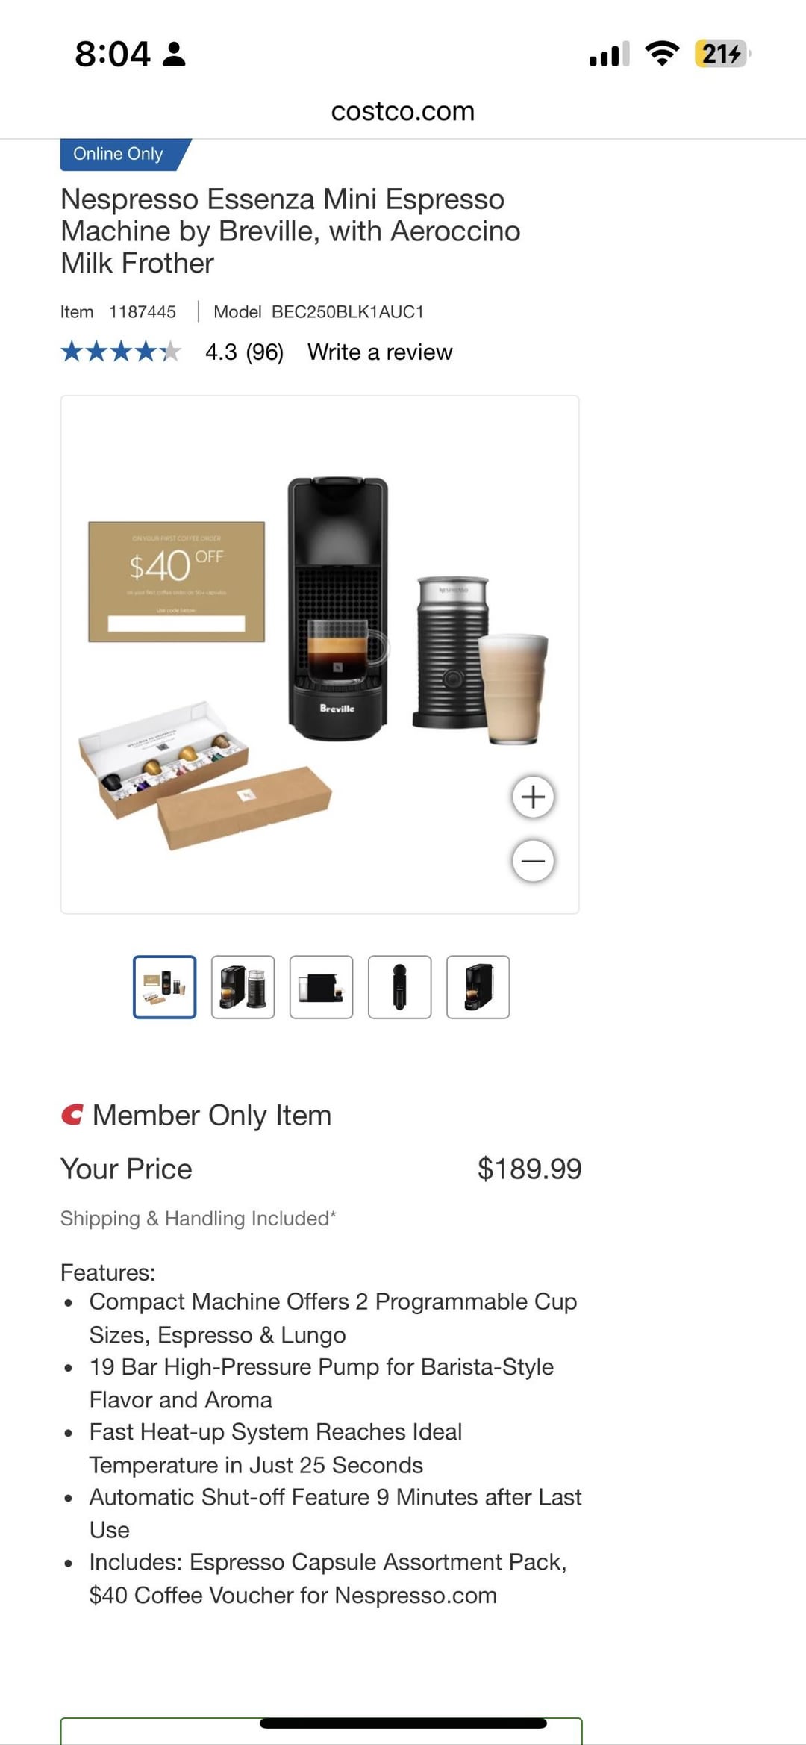The image size is (806, 1745).
Task: Tap the costco.com address bar
Action: (403, 111)
